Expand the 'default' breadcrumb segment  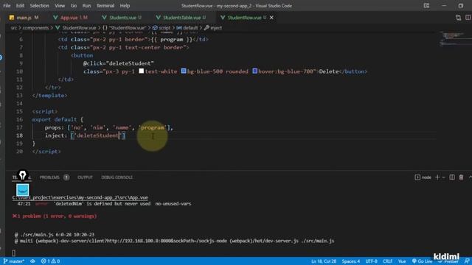pos(187,28)
